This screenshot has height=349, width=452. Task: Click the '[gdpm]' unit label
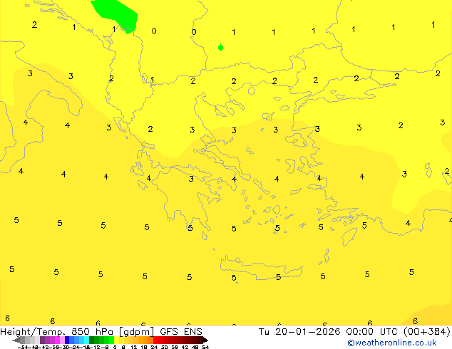(137, 332)
